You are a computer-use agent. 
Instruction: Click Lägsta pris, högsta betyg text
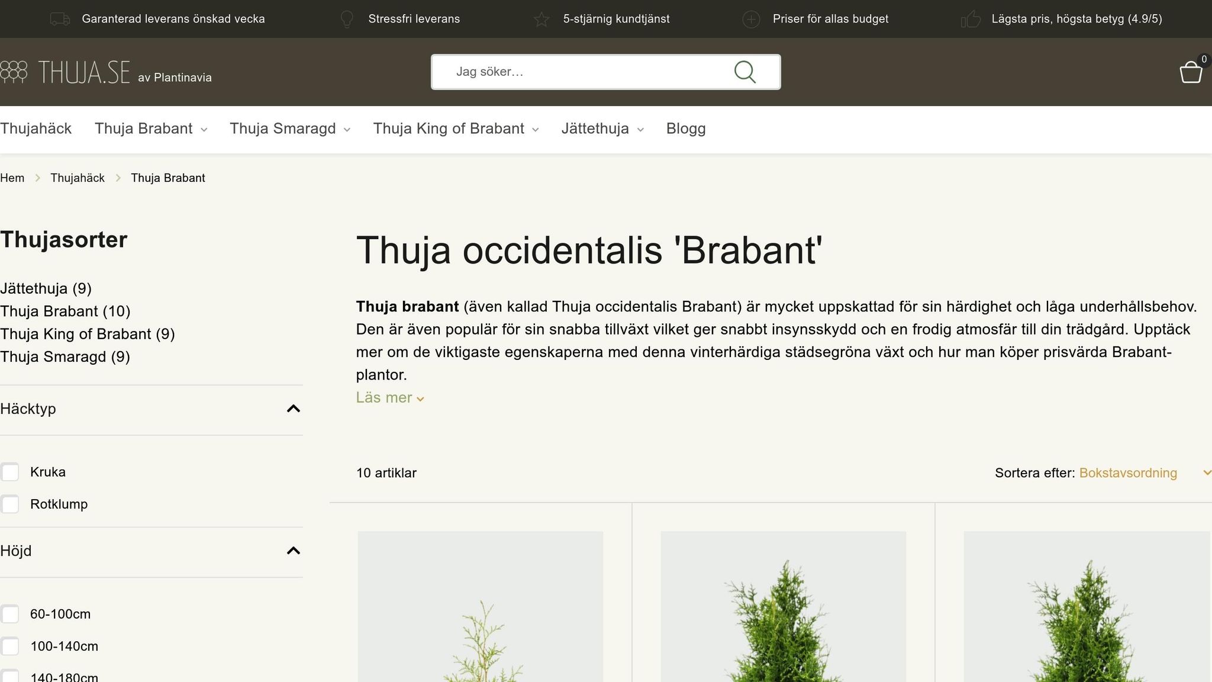(x=1077, y=19)
